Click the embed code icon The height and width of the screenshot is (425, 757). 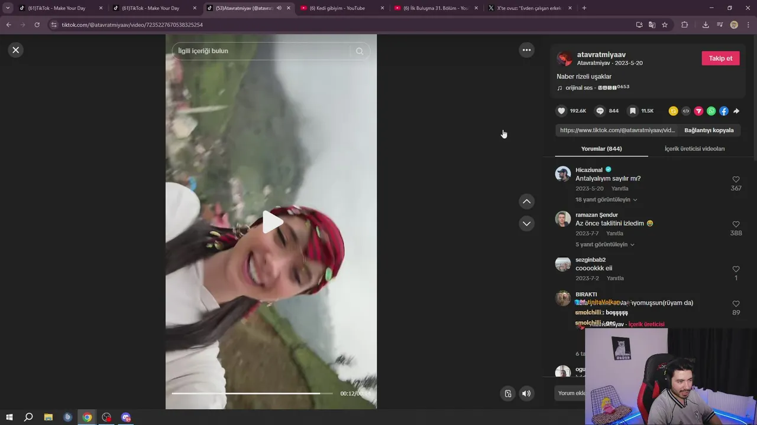pos(686,111)
